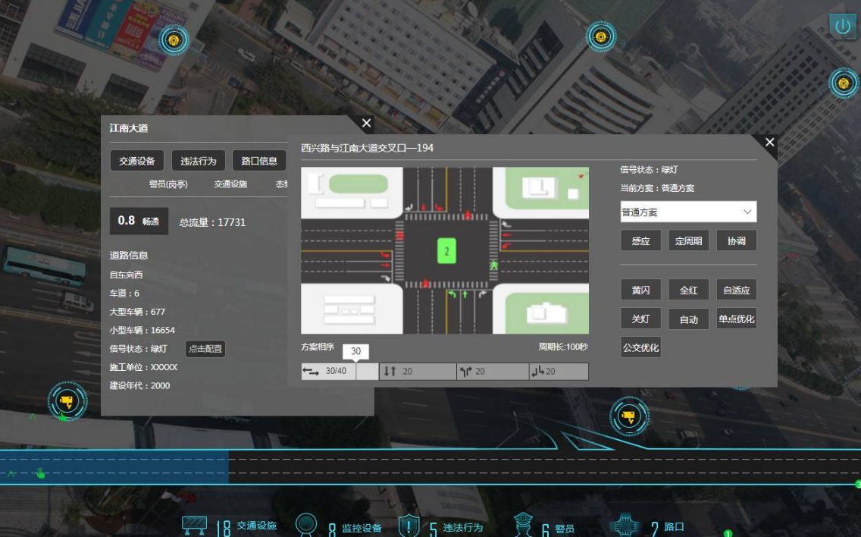
Task: Click the 车道：6 row
Action: click(124, 293)
